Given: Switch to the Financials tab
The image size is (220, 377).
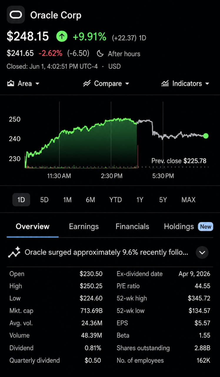Looking at the screenshot, I should pos(132,226).
